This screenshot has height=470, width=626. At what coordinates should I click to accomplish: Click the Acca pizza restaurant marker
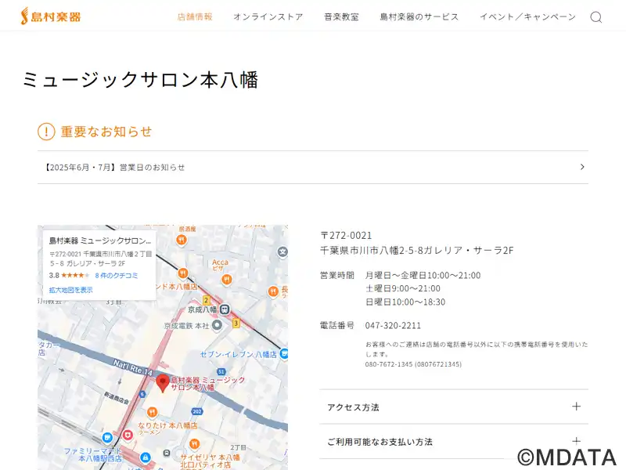tap(227, 280)
